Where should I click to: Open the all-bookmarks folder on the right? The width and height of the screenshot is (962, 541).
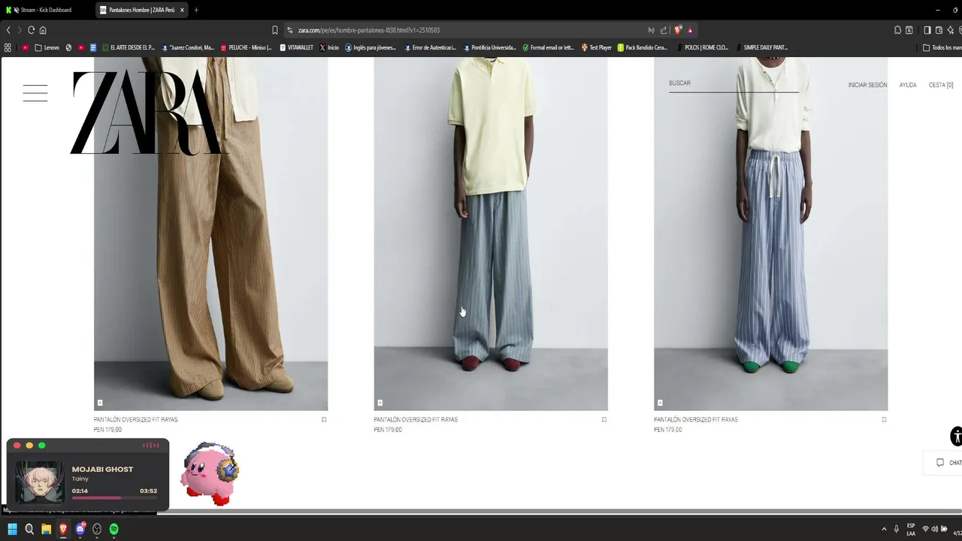click(x=942, y=47)
